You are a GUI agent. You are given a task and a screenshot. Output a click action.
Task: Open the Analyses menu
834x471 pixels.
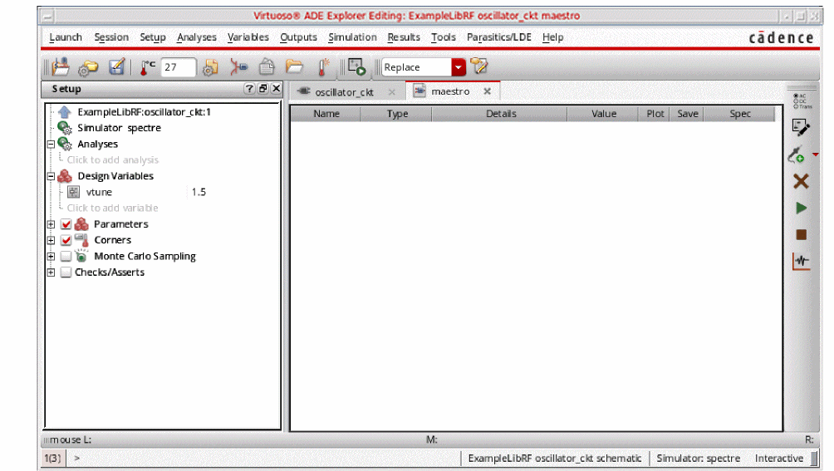click(x=197, y=37)
